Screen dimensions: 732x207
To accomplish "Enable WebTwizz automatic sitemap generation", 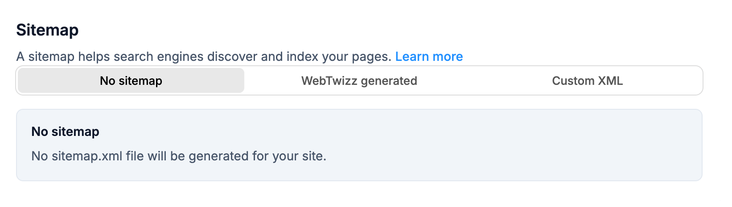I will pos(359,81).
